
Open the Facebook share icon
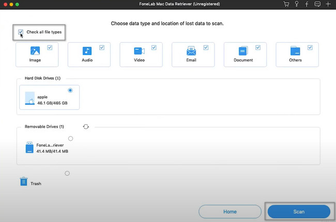(x=307, y=4)
